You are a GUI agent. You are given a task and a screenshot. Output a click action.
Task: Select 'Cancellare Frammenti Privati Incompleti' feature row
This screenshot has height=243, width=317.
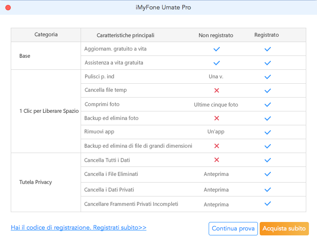[131, 204]
